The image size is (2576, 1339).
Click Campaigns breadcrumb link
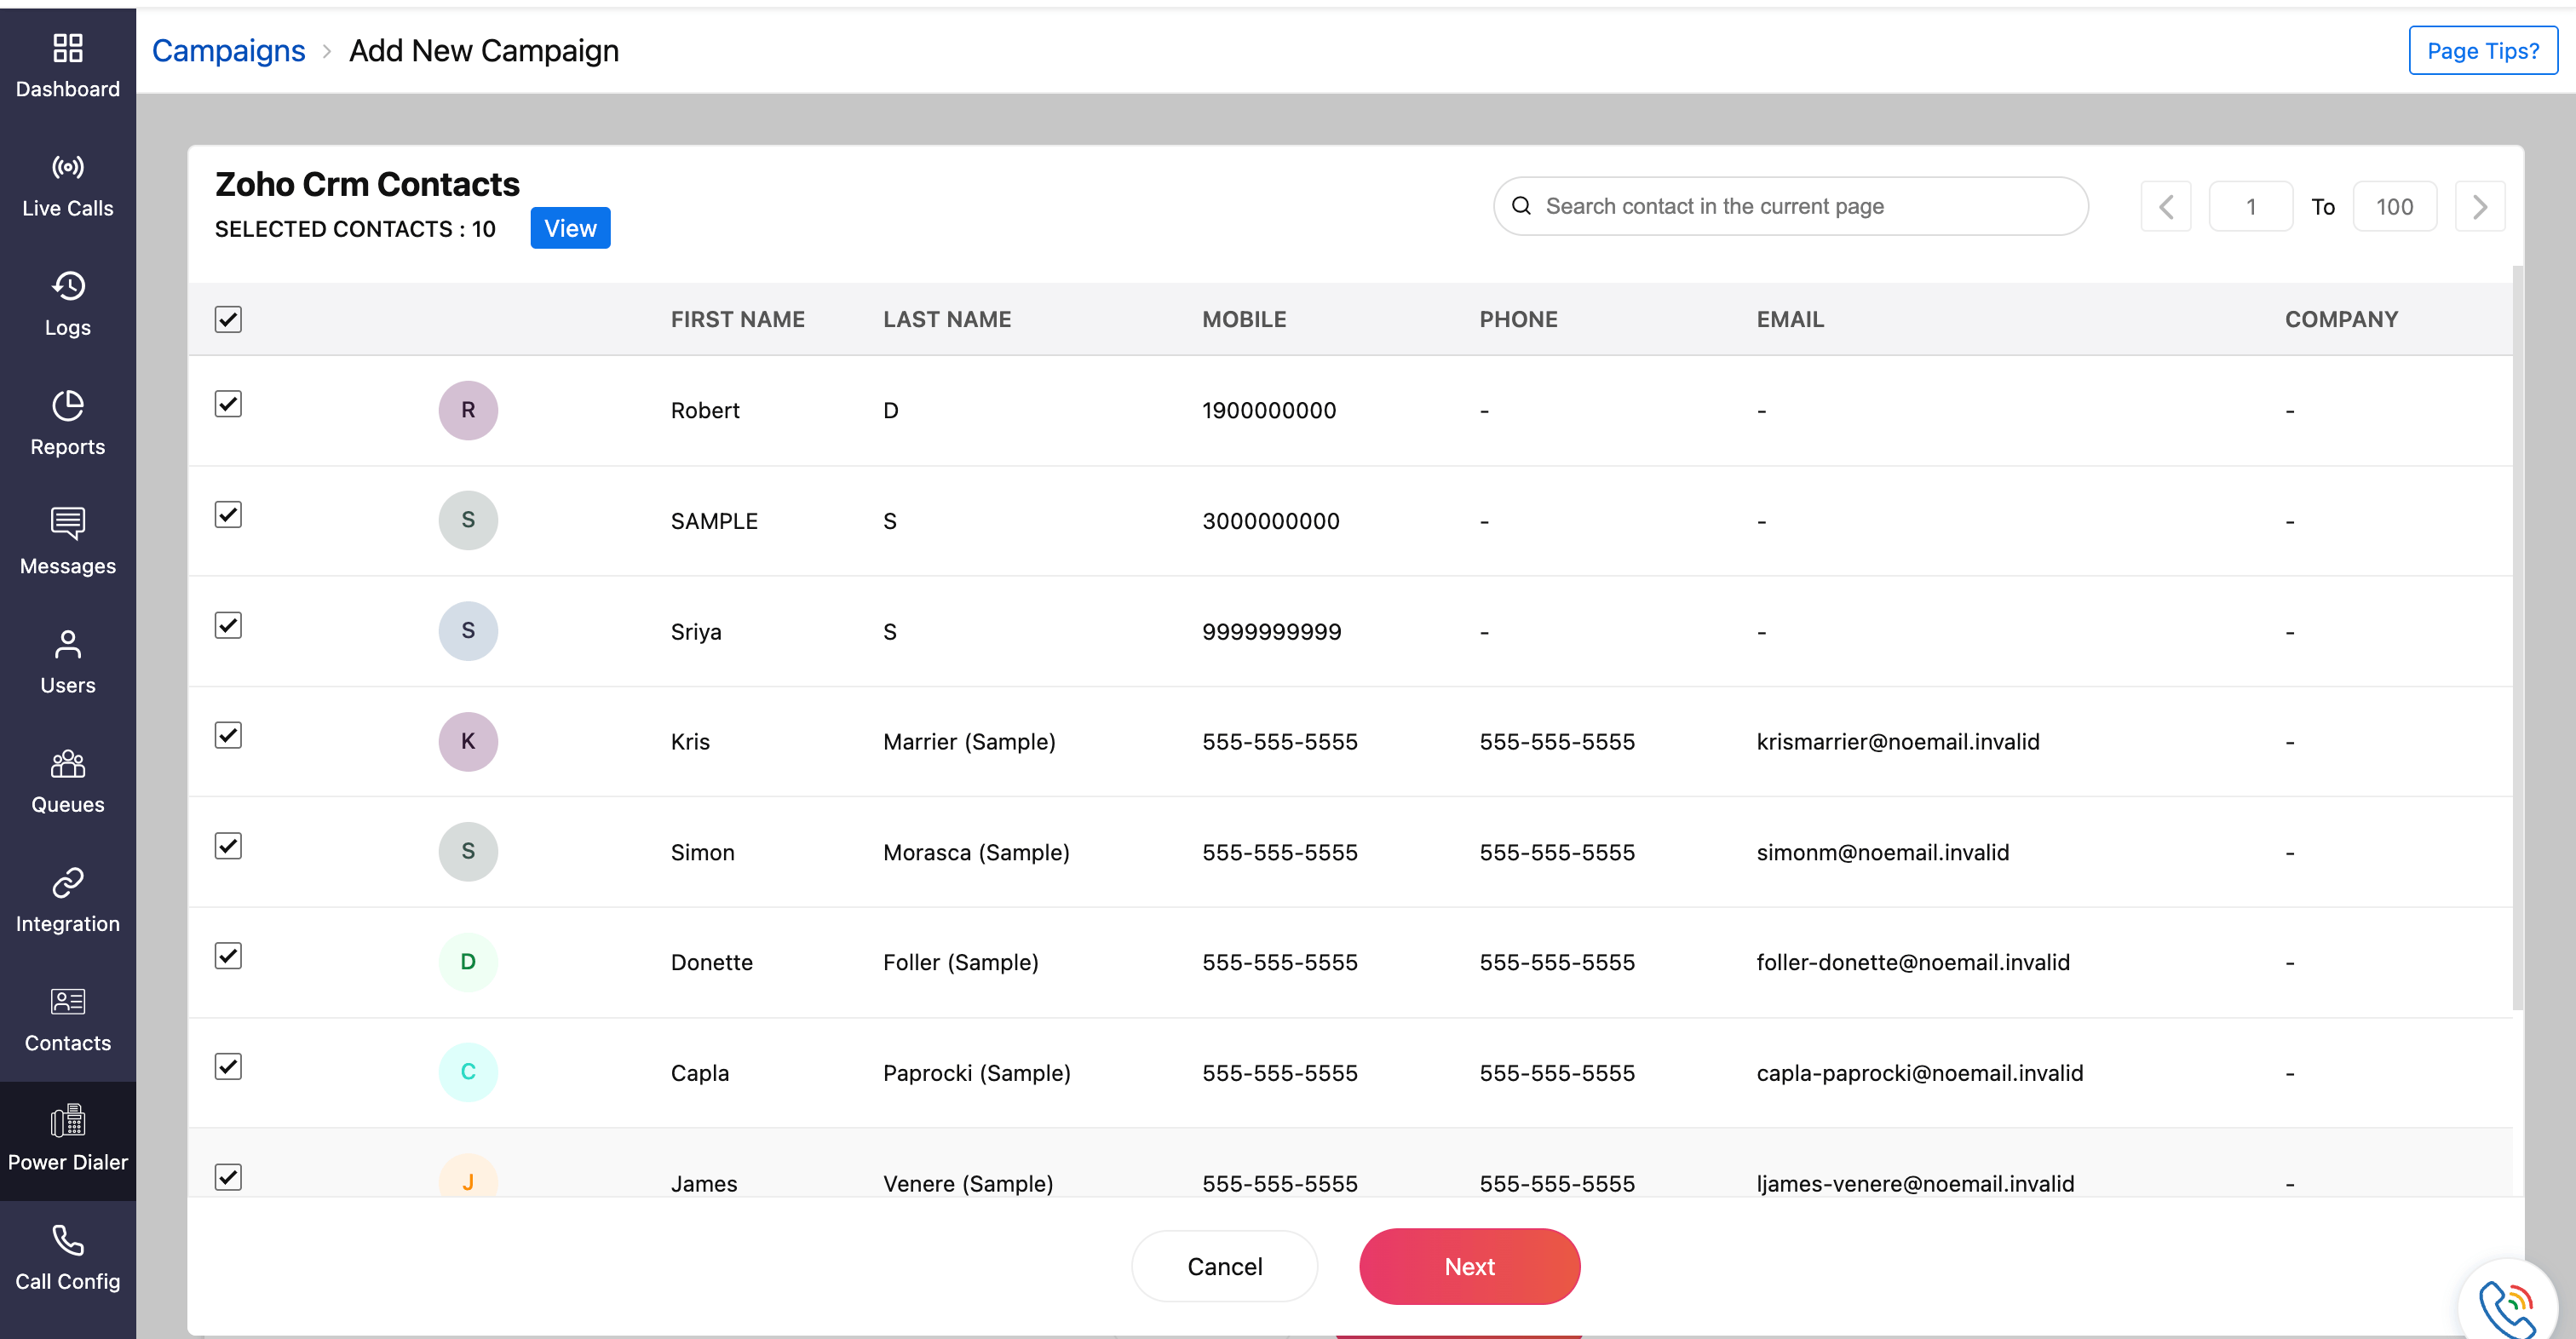pos(228,51)
